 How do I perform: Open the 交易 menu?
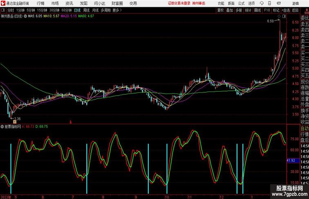(133, 3)
